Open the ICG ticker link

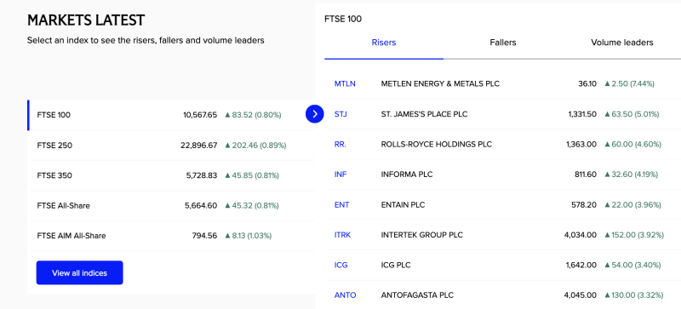pos(341,265)
